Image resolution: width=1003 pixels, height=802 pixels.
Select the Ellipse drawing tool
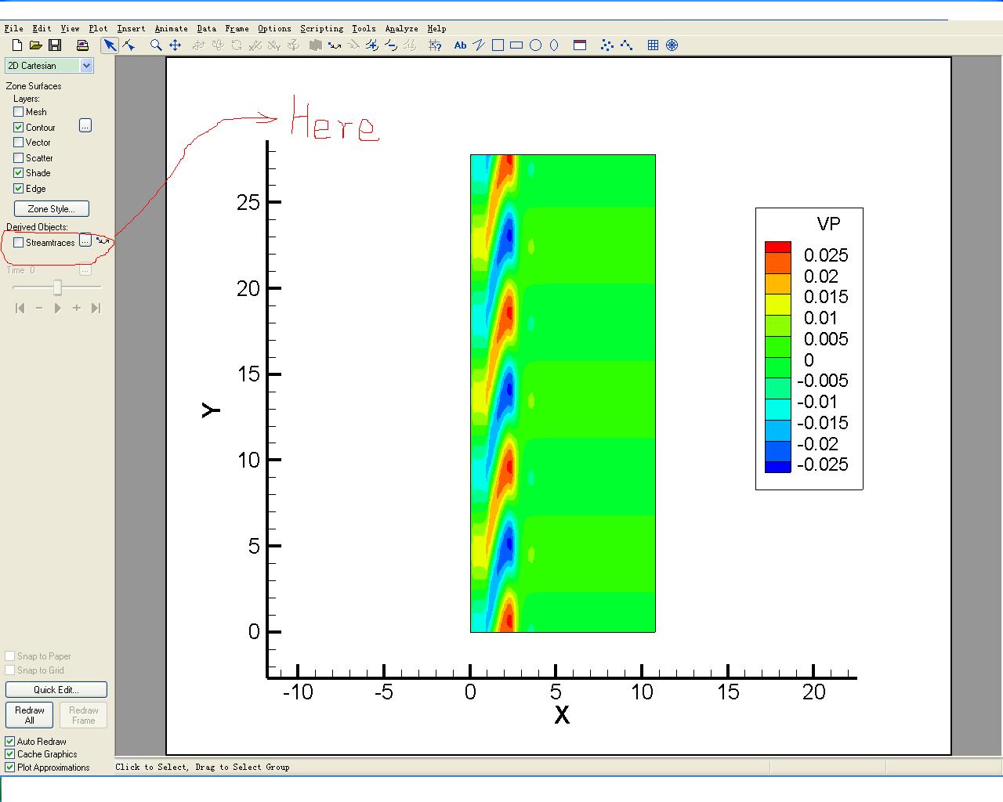pyautogui.click(x=554, y=45)
